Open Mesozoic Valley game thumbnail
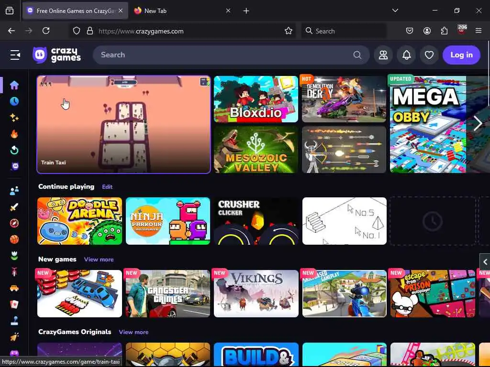This screenshot has width=490, height=367. 256,150
